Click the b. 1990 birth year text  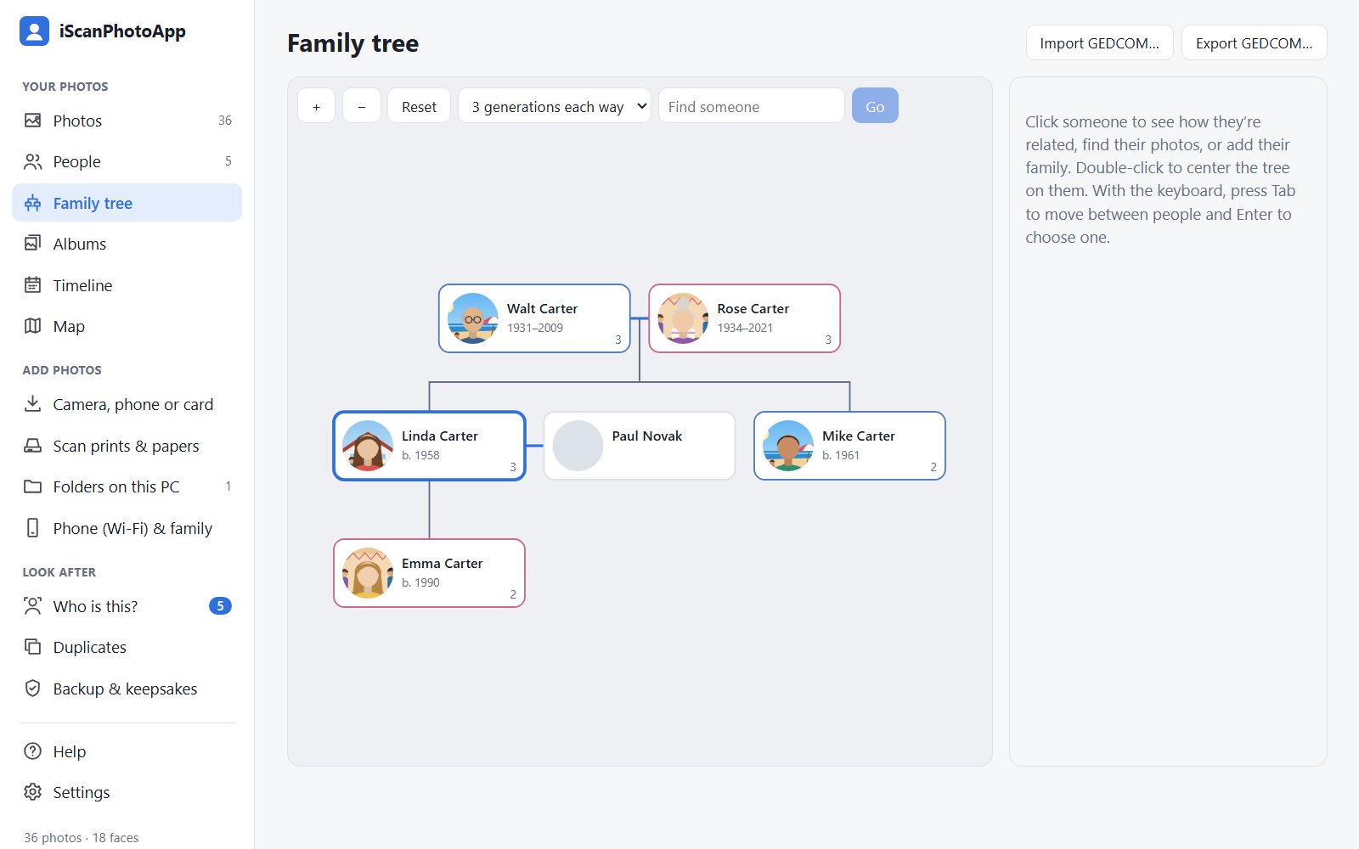[420, 582]
